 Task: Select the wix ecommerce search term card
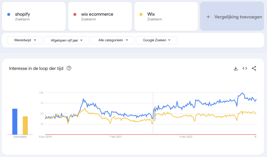click(100, 16)
